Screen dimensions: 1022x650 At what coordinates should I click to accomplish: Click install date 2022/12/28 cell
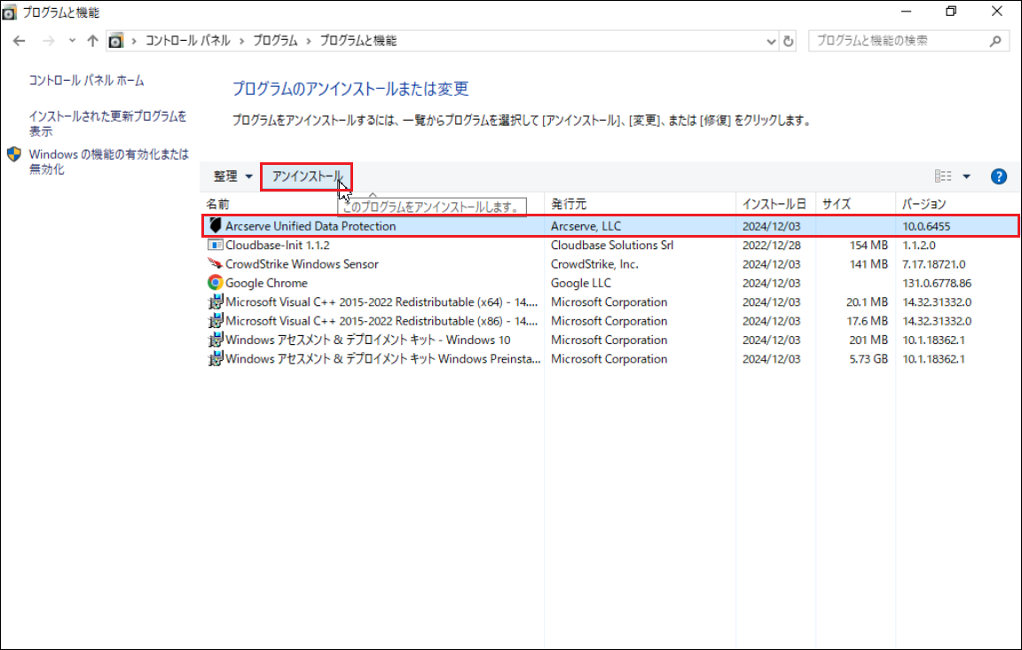pos(771,246)
